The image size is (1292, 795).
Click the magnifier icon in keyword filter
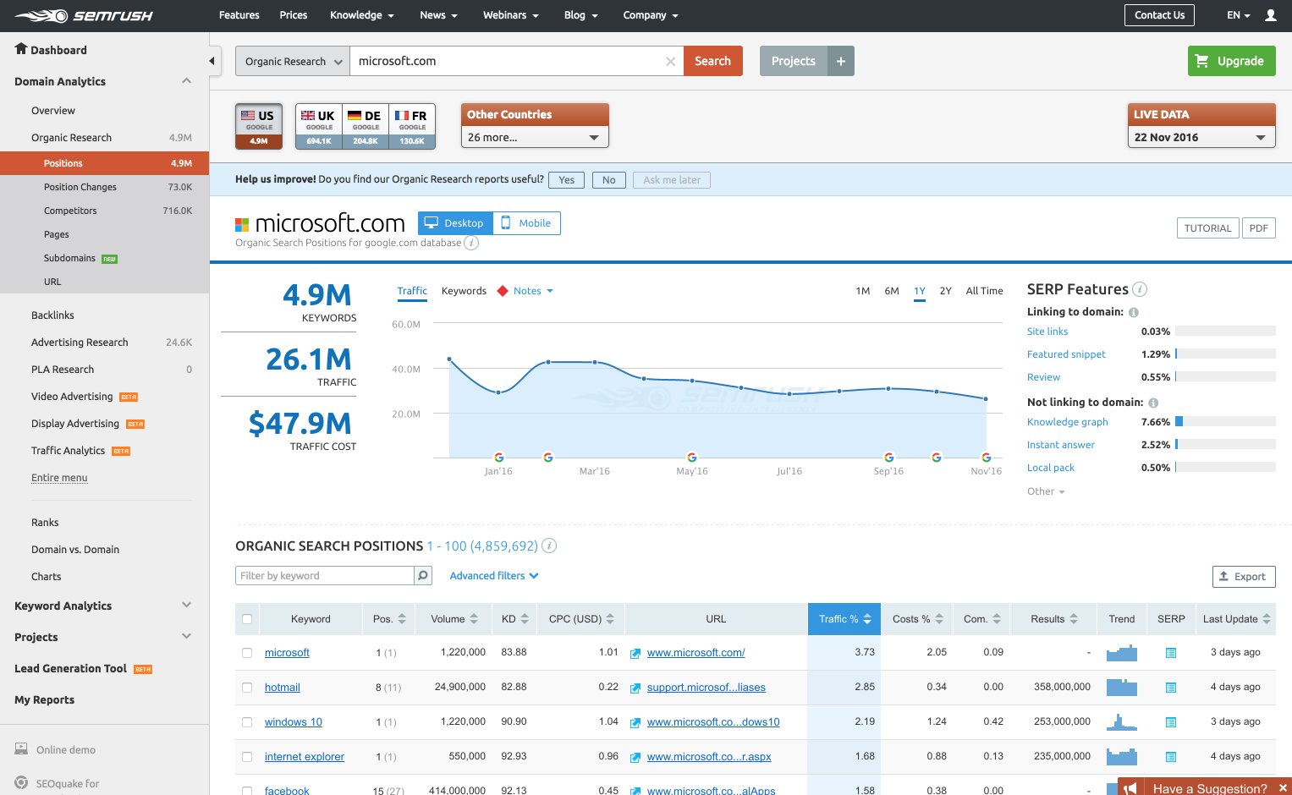(x=423, y=576)
